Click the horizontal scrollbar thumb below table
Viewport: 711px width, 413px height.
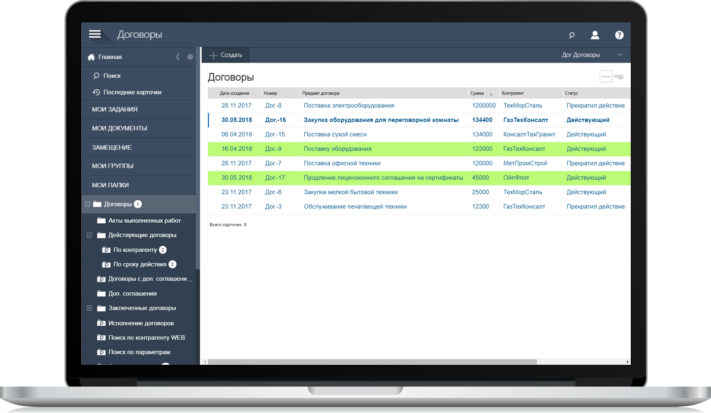point(372,362)
